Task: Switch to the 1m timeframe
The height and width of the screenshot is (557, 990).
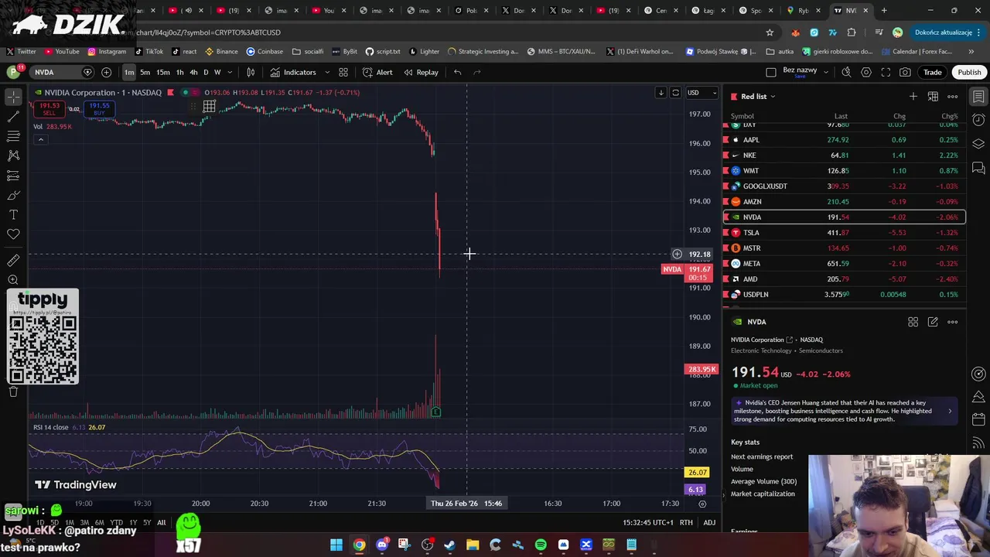Action: pos(129,72)
